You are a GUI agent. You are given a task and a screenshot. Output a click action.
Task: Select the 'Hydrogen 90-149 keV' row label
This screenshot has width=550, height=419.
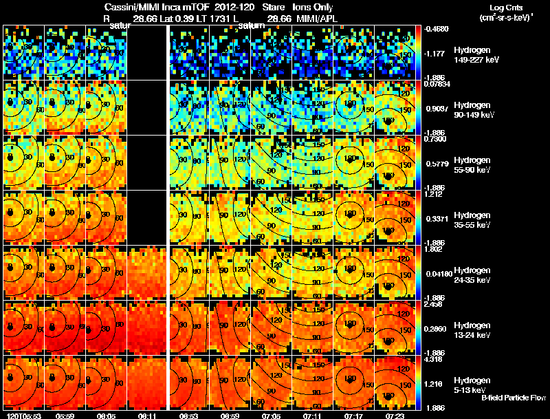[x=474, y=110]
